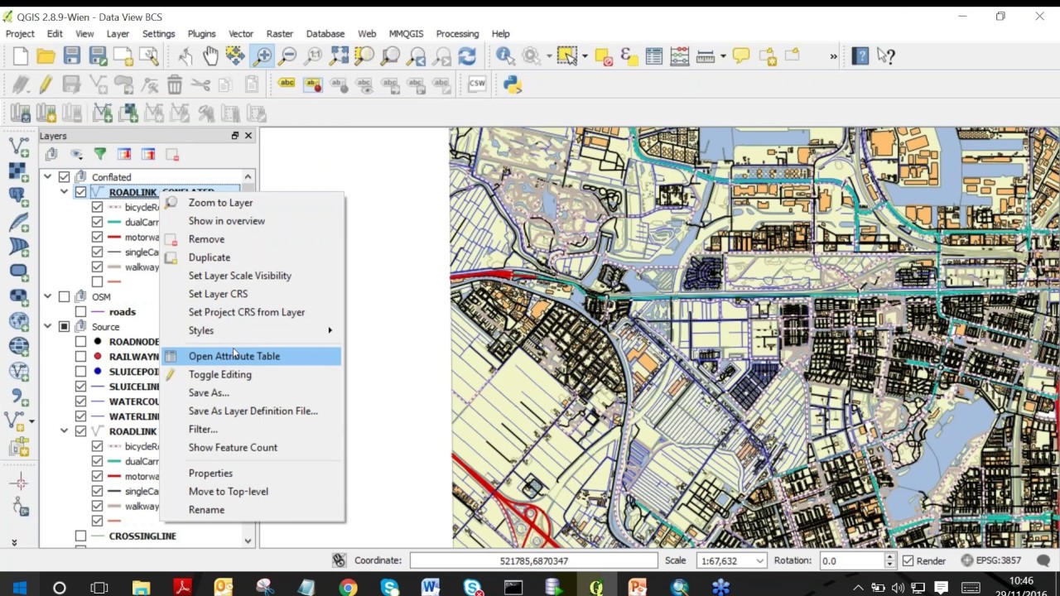Open the Scale dropdown

[759, 560]
